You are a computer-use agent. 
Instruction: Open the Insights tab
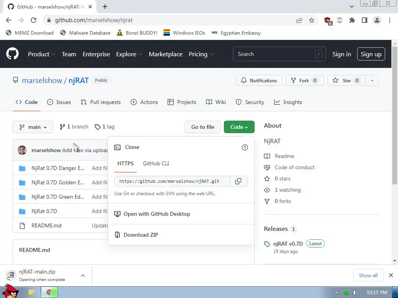click(x=288, y=102)
